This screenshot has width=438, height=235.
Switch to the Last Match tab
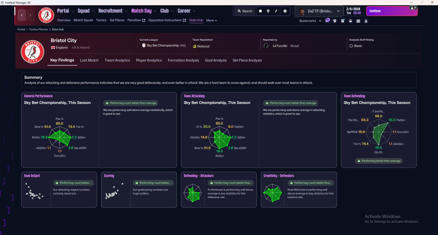[89, 60]
